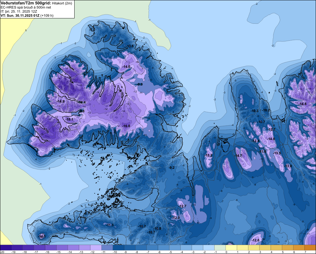Click the legend scale label -17
The width and height of the screenshot is (316, 254).
pyautogui.click(x=36, y=252)
